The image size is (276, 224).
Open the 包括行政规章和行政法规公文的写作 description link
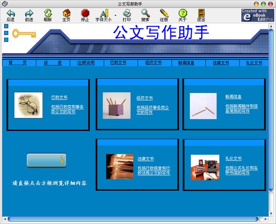(x=154, y=171)
